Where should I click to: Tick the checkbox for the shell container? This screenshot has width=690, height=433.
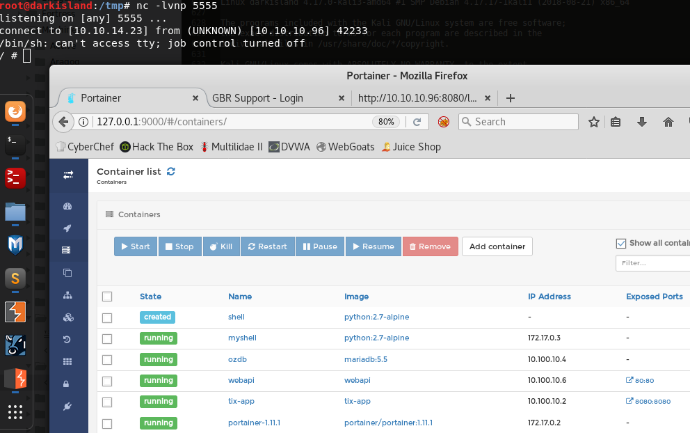click(107, 317)
